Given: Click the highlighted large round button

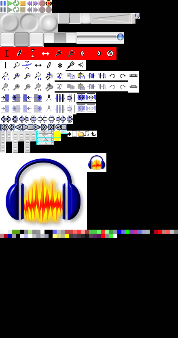Looking at the screenshot, I should click(48, 23).
